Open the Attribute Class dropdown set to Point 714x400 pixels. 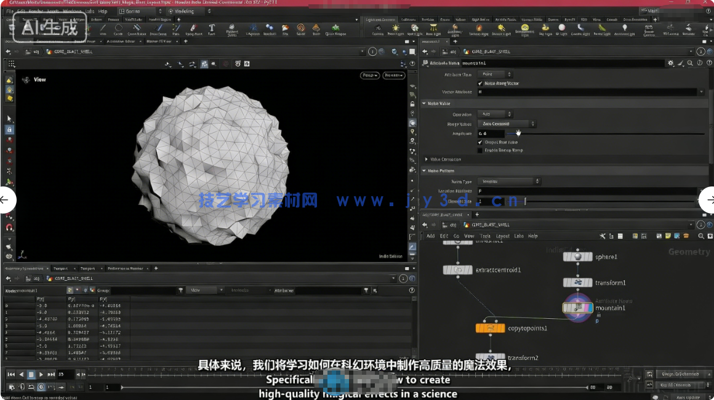click(494, 74)
